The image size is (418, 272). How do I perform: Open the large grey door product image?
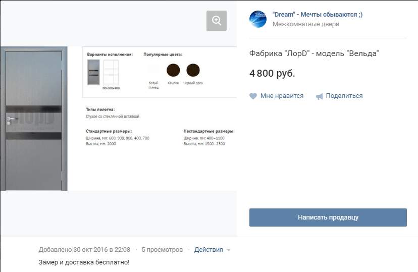click(34, 119)
